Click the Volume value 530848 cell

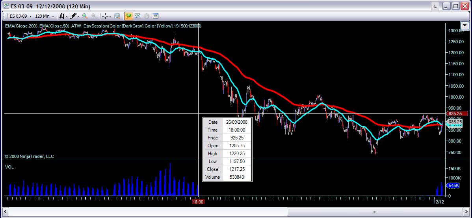[x=236, y=177]
